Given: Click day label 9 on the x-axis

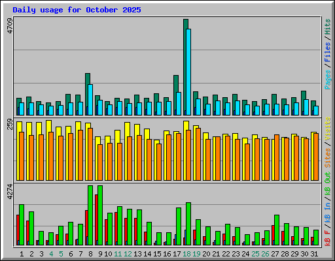Looking at the screenshot, I should 100,254.
